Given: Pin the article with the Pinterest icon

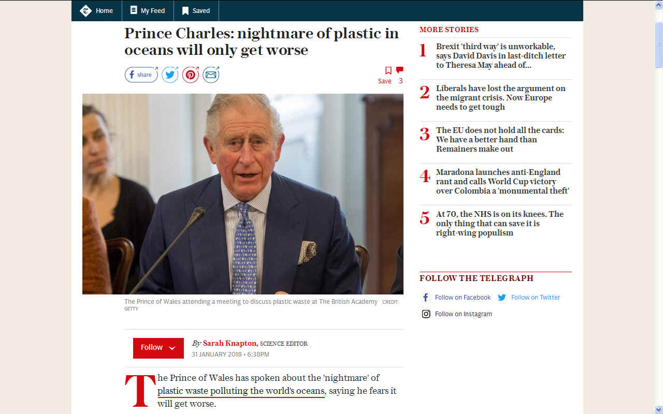Looking at the screenshot, I should [190, 75].
